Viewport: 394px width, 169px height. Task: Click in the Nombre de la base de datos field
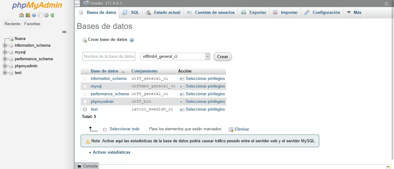click(x=109, y=57)
